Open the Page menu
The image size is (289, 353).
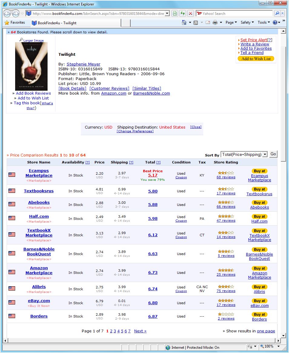coord(231,22)
